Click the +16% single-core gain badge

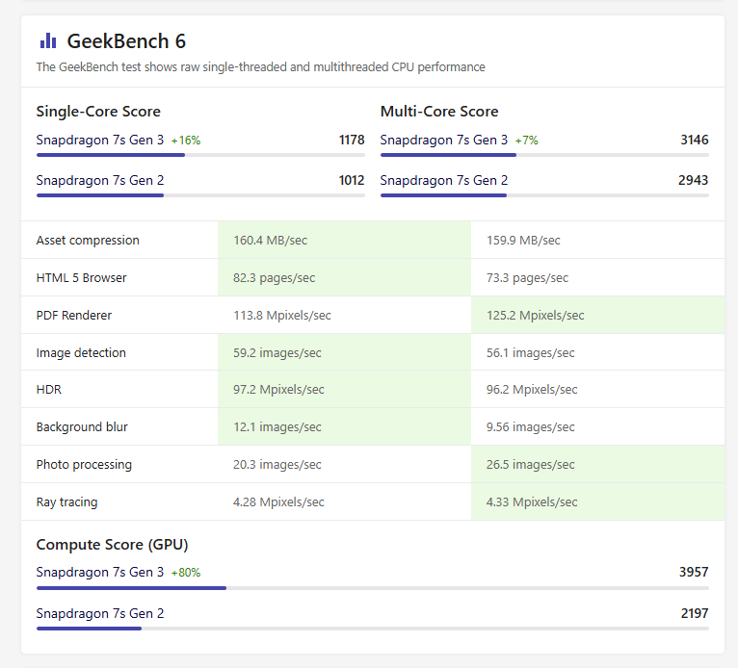tap(186, 141)
